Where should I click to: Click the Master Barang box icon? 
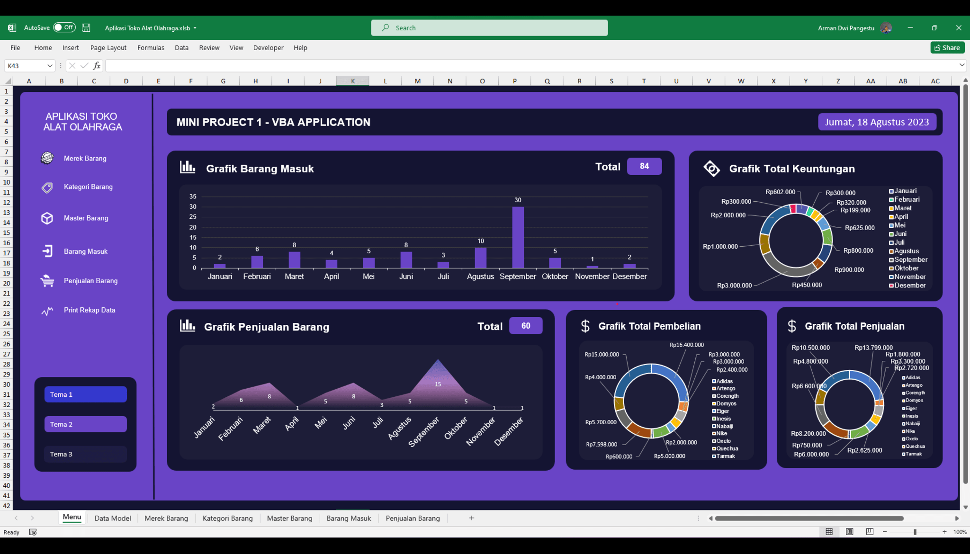47,218
